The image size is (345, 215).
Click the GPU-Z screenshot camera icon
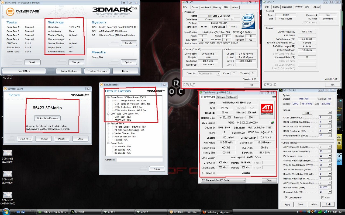click(274, 96)
